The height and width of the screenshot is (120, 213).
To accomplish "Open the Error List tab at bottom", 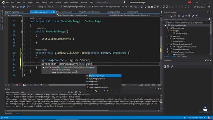I will (x=9, y=113).
